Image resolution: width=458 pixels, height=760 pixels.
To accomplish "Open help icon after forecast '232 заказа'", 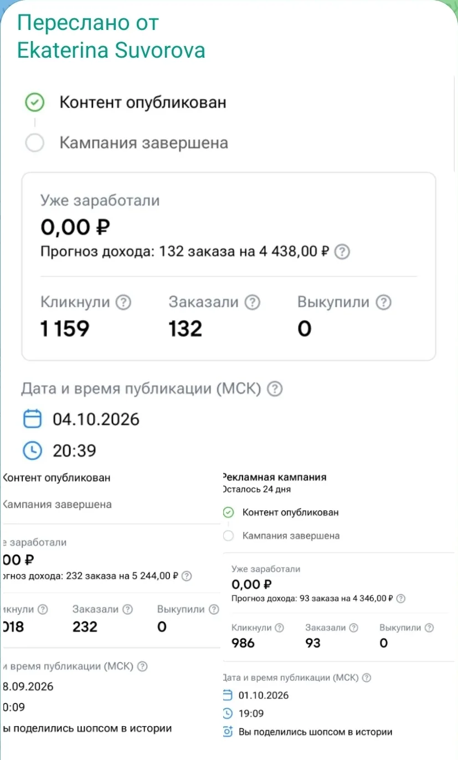I will click(x=187, y=576).
